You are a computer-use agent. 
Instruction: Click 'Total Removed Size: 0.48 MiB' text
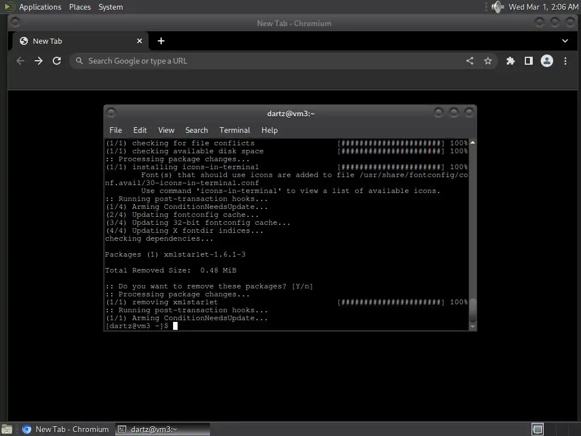(x=170, y=270)
